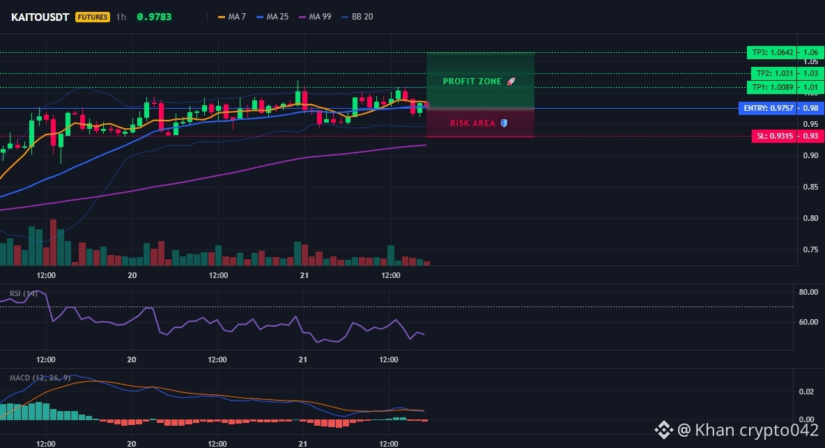825x448 pixels.
Task: Click the TP1: 1.0089 price label
Action: 772,87
